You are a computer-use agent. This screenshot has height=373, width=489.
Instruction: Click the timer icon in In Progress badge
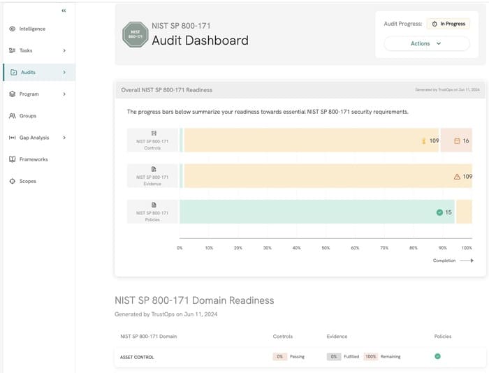pos(435,24)
